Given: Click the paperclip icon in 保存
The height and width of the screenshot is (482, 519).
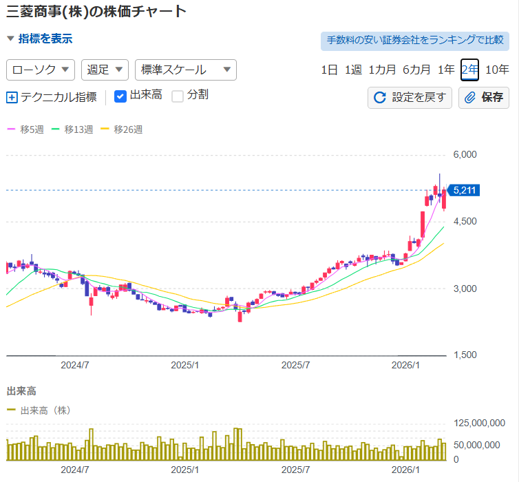Looking at the screenshot, I should point(471,98).
